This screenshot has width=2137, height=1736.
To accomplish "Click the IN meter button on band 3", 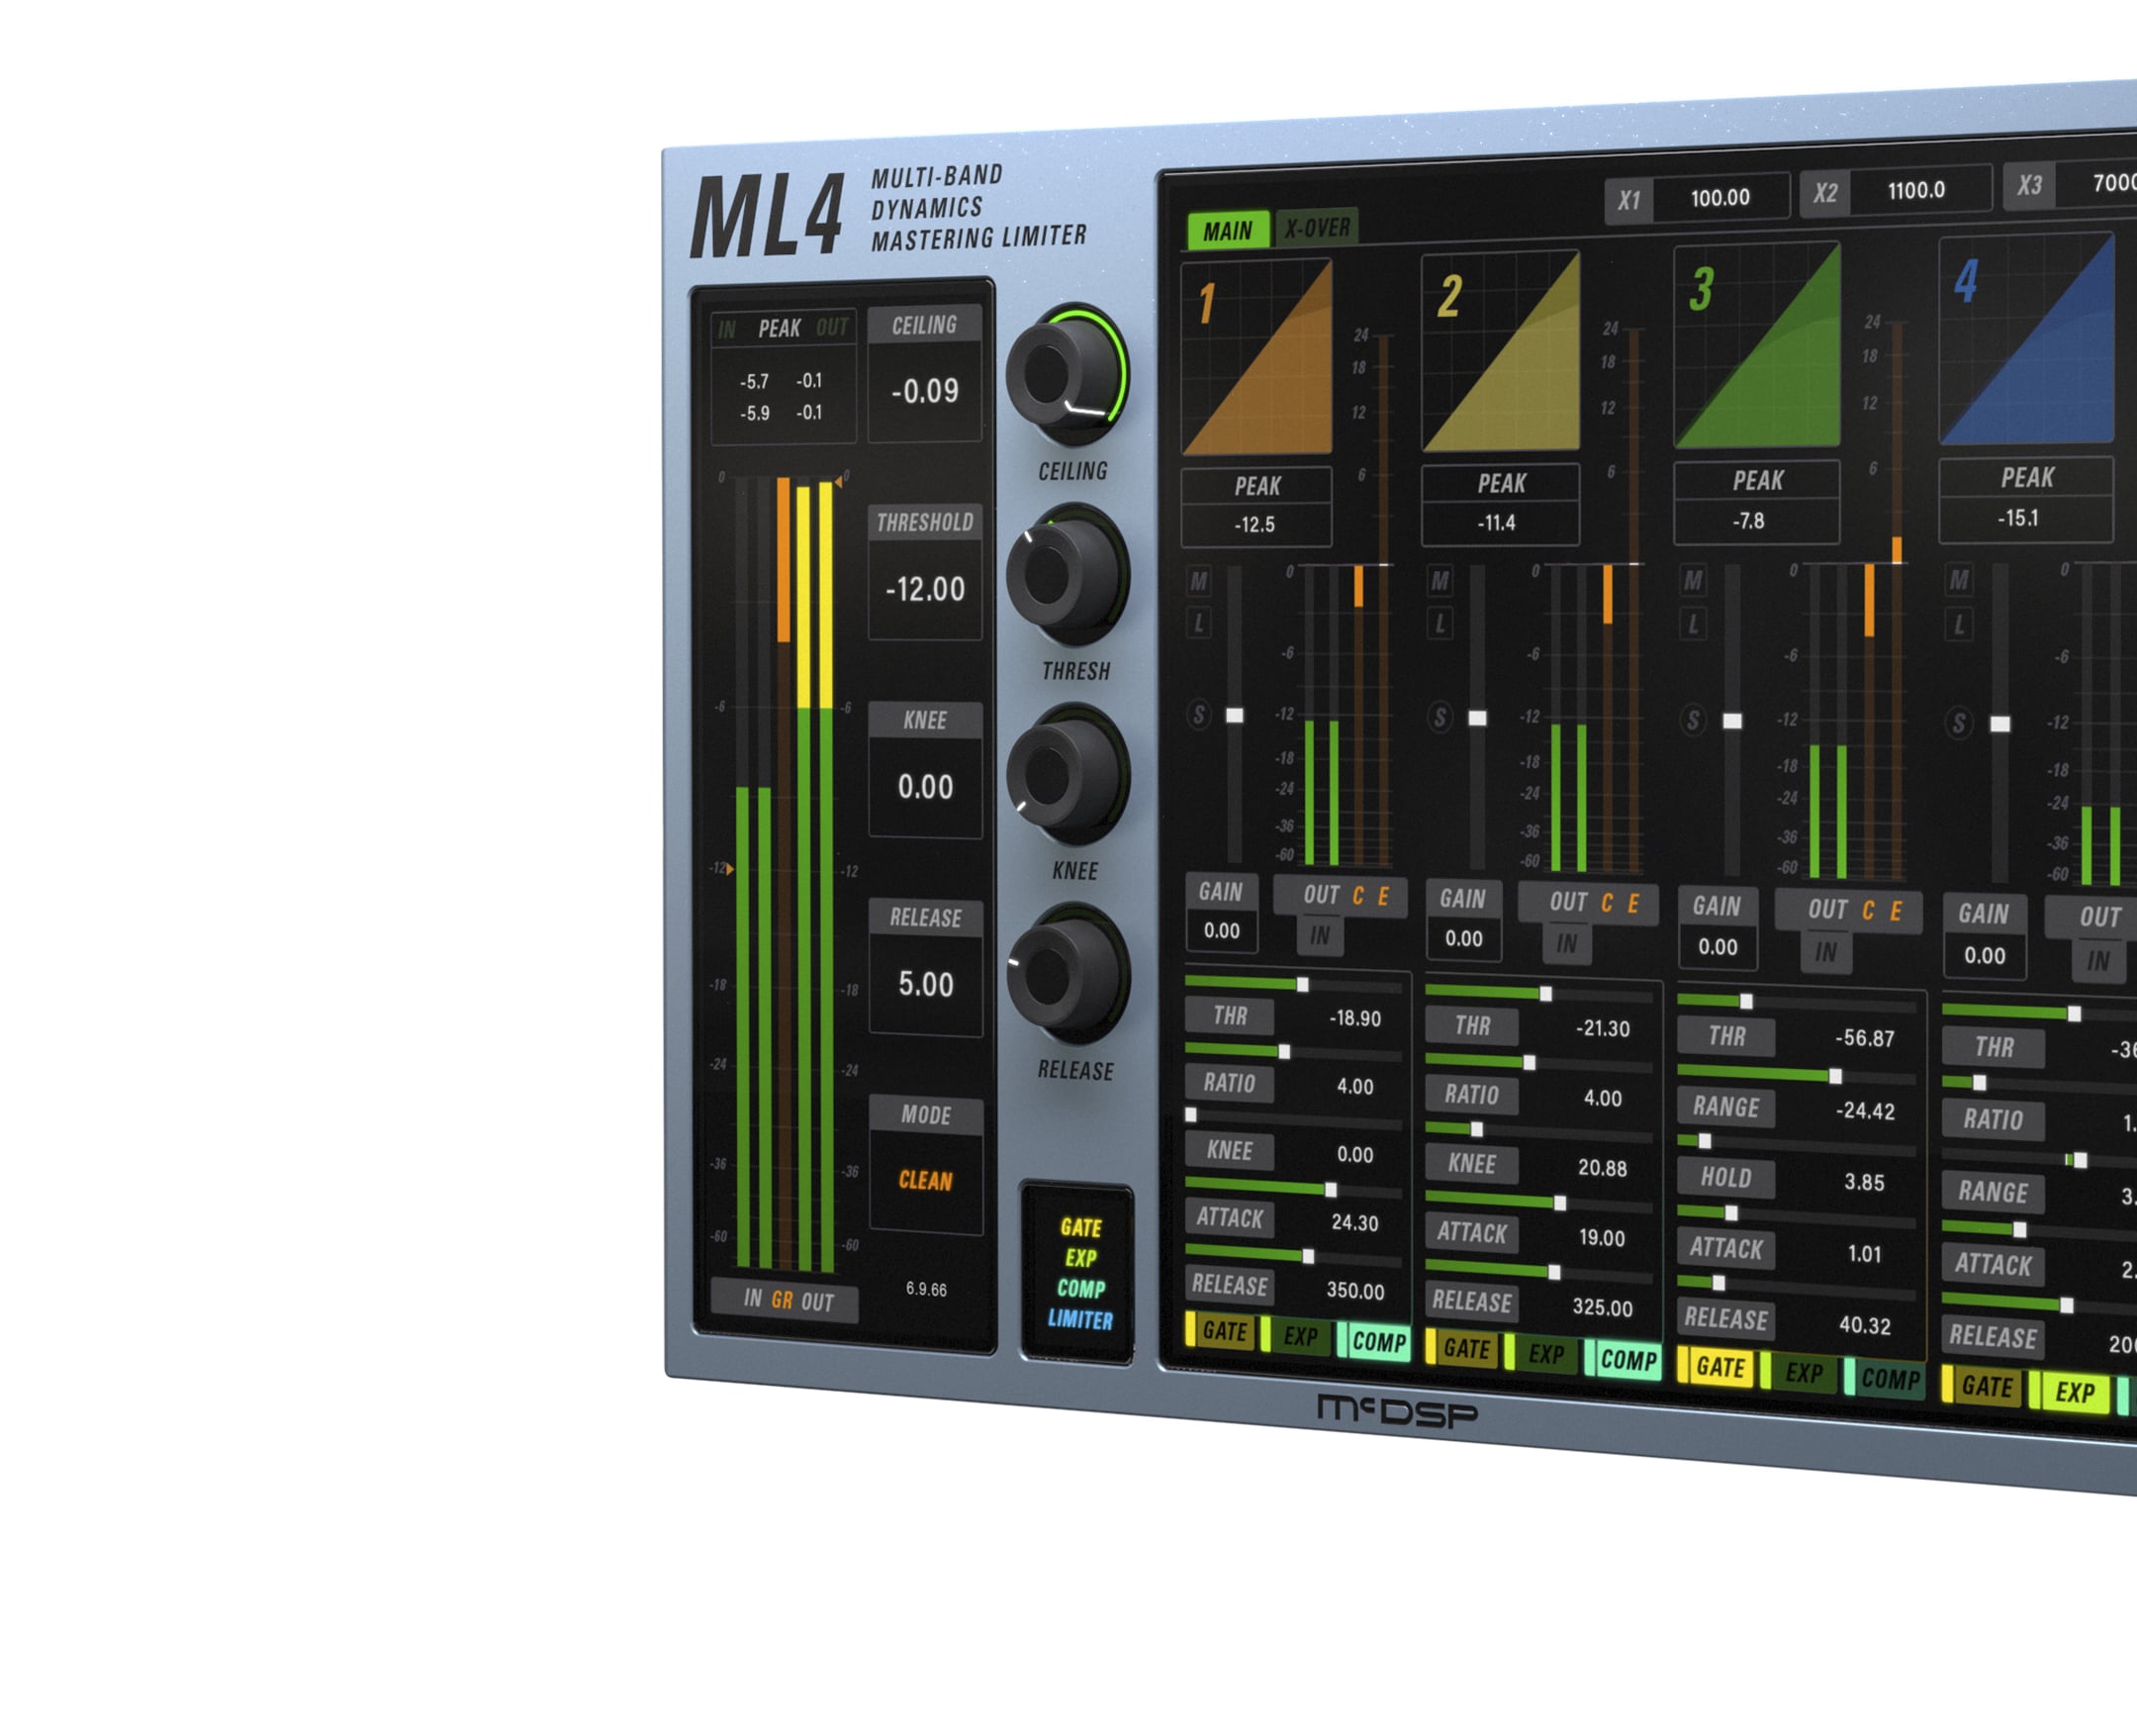I will pyautogui.click(x=1826, y=953).
